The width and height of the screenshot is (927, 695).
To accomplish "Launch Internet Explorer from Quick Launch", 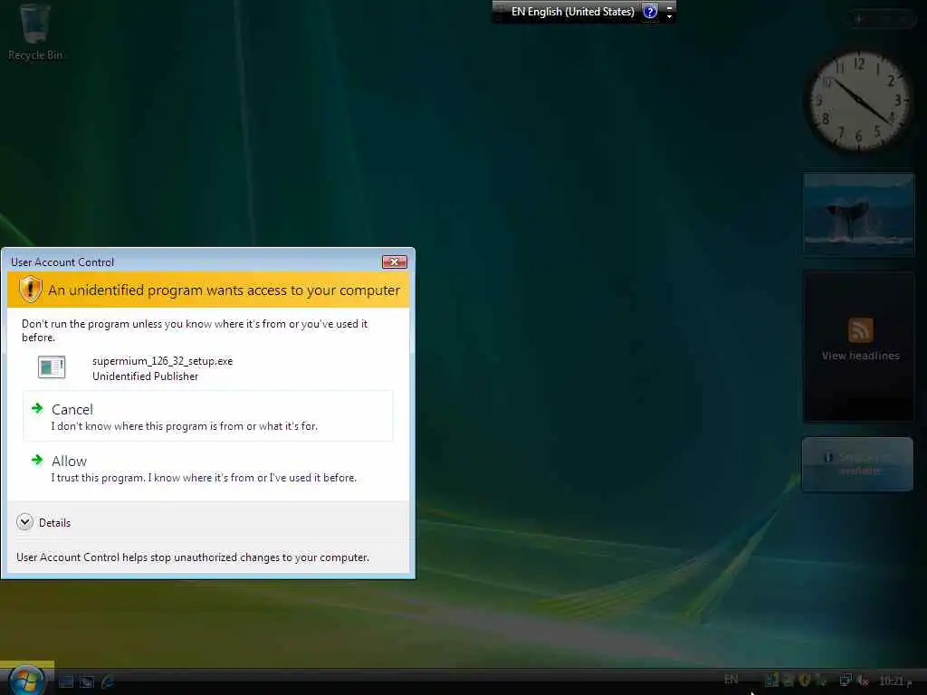I will pos(109,681).
